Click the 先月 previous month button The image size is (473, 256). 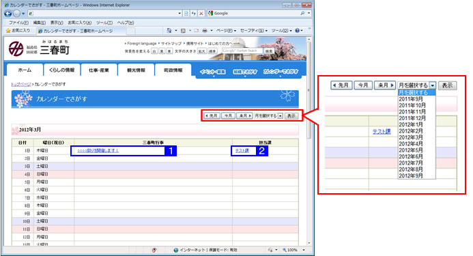[212, 115]
